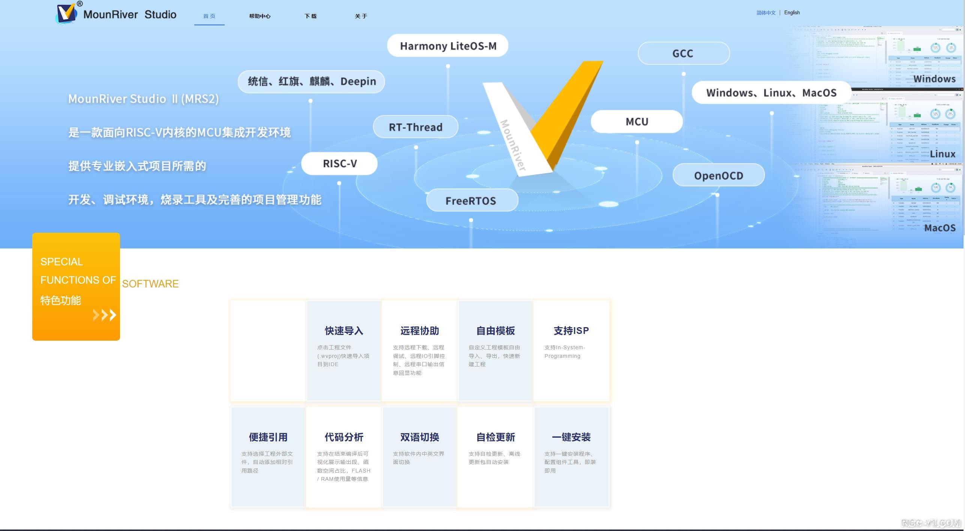Select the 代码分析 feature card
This screenshot has width=965, height=531.
pyautogui.click(x=344, y=457)
